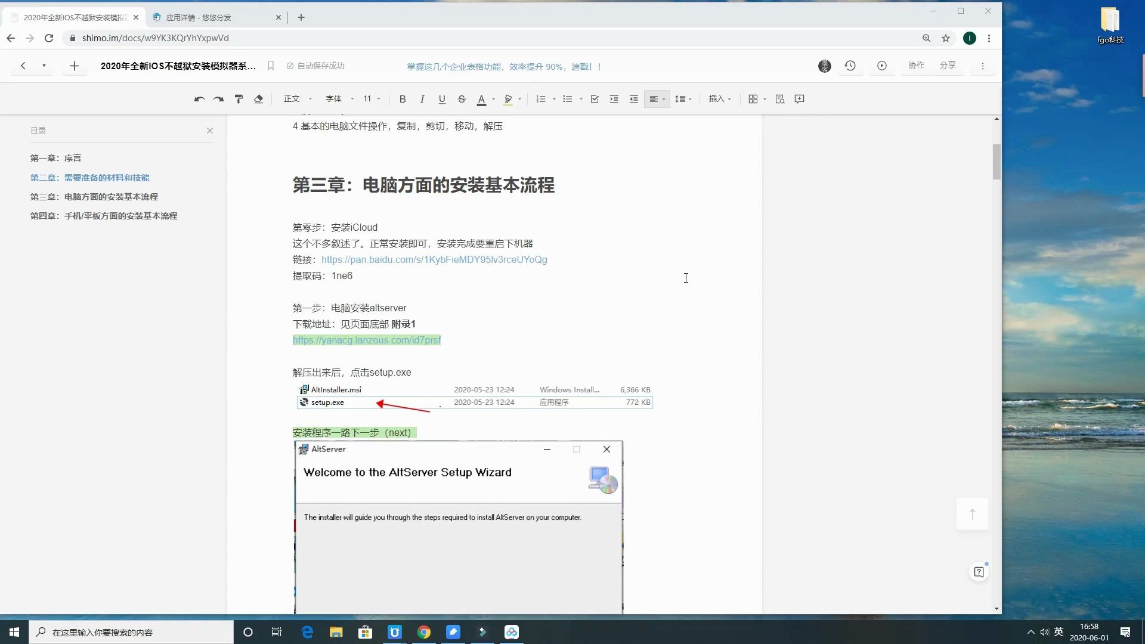This screenshot has width=1145, height=644.
Task: Open the 插入 insert menu
Action: 720,99
